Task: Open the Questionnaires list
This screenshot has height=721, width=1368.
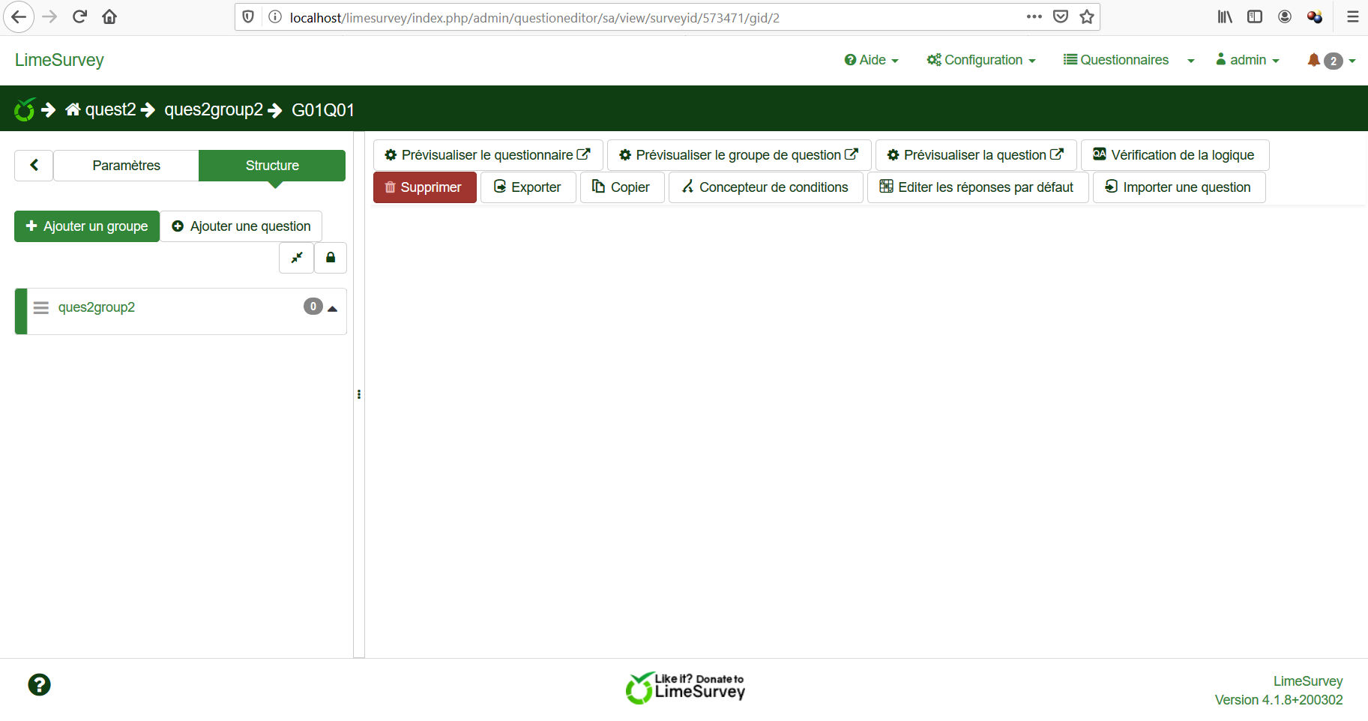Action: click(1116, 60)
